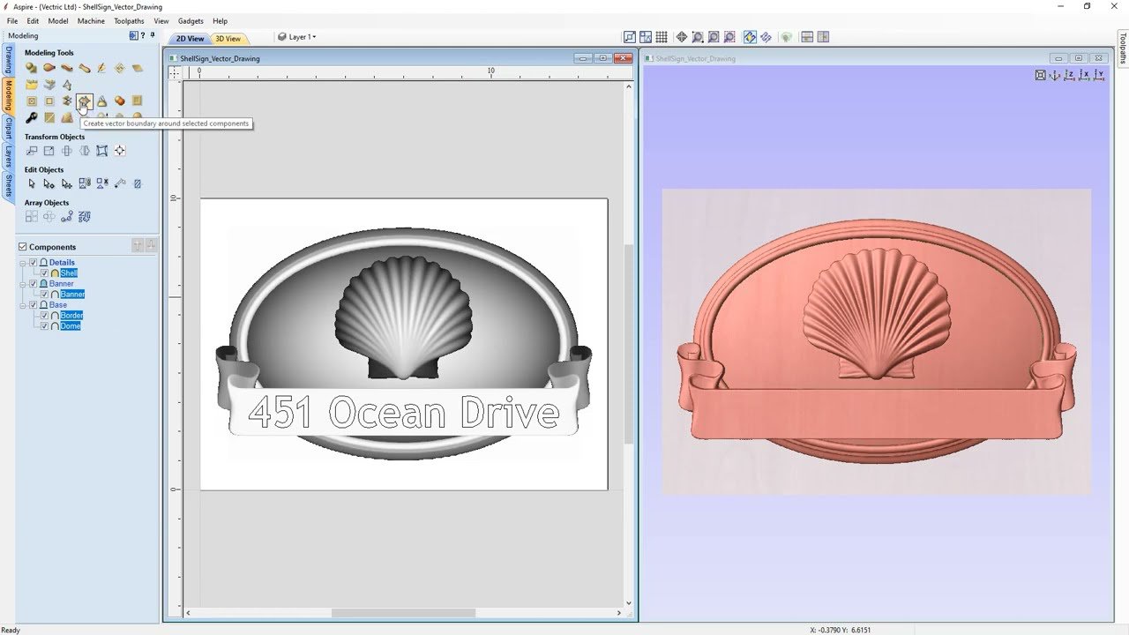Uncheck visibility of the Shell component
The width and height of the screenshot is (1129, 635).
(42, 273)
